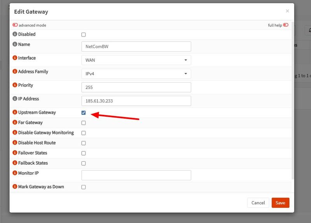
Task: Toggle advanced mode switch
Action: point(15,25)
